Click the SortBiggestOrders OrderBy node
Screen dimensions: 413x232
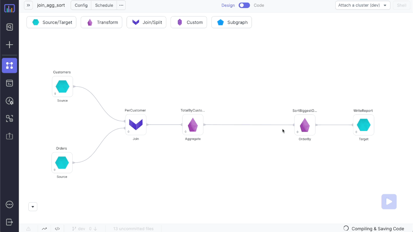coord(305,125)
